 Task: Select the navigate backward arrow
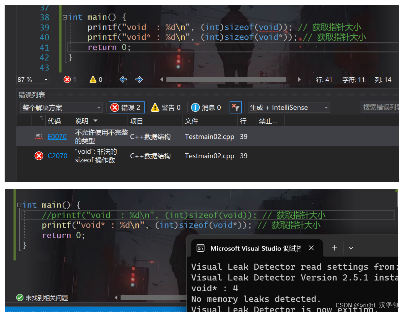[123, 79]
